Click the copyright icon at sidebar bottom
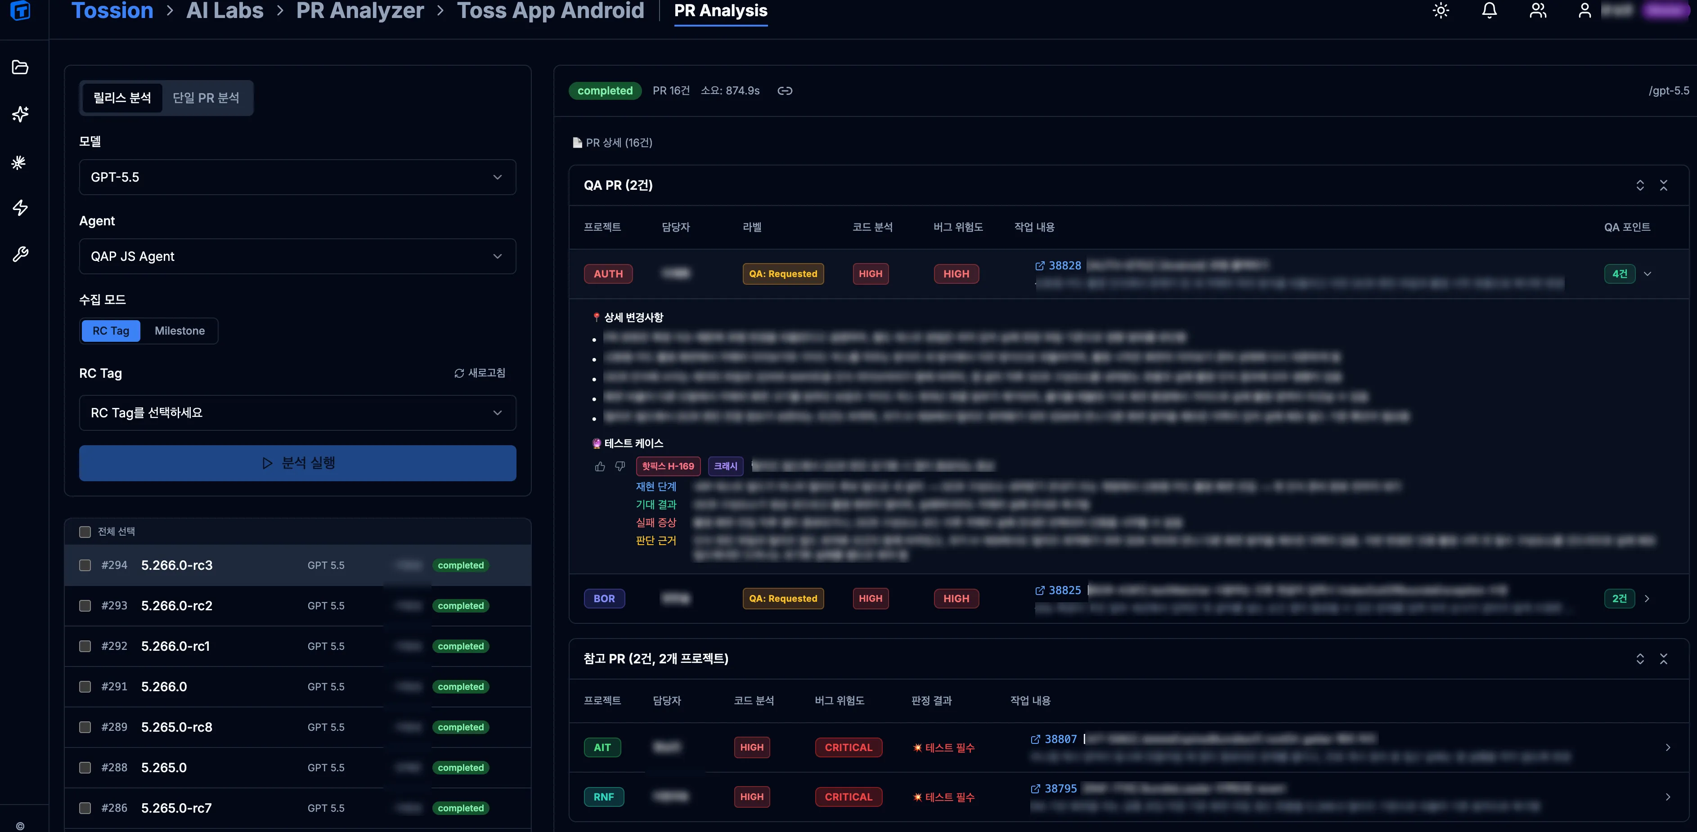The width and height of the screenshot is (1697, 832). [x=20, y=826]
